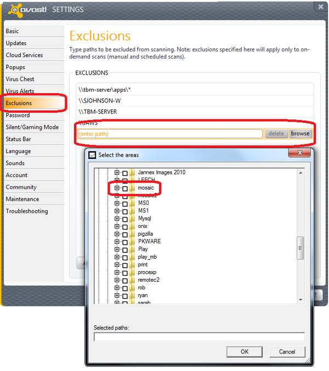Click the Mysql folder icon
329x371 pixels.
133,219
